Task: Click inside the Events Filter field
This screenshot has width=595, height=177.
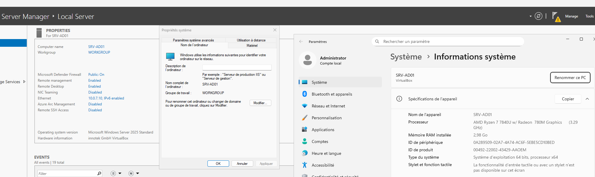Action: pyautogui.click(x=67, y=173)
